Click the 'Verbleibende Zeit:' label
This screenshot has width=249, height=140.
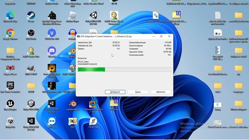[x=85, y=46]
